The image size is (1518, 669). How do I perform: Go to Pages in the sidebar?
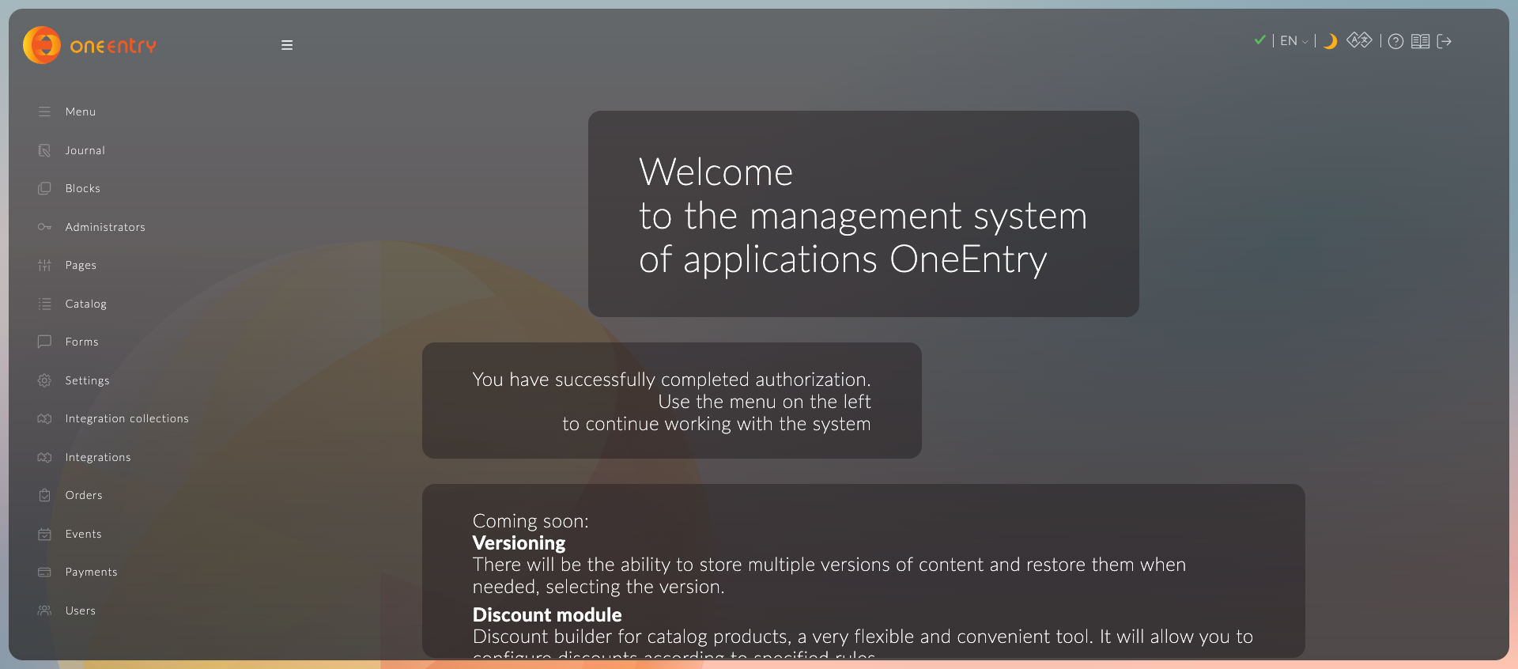click(81, 265)
